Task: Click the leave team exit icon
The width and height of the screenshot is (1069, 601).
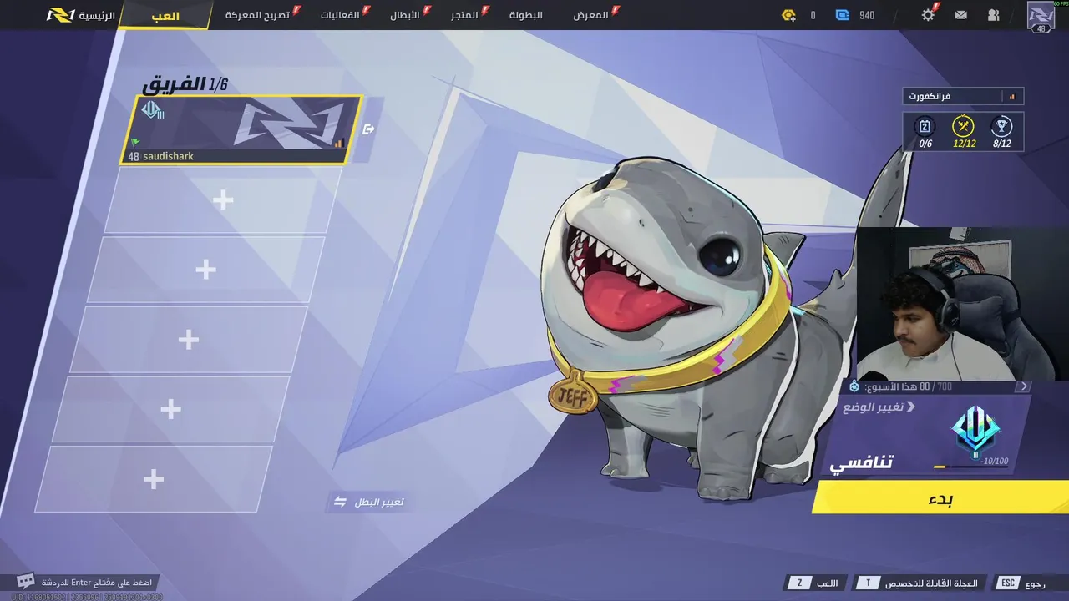Action: pyautogui.click(x=369, y=129)
